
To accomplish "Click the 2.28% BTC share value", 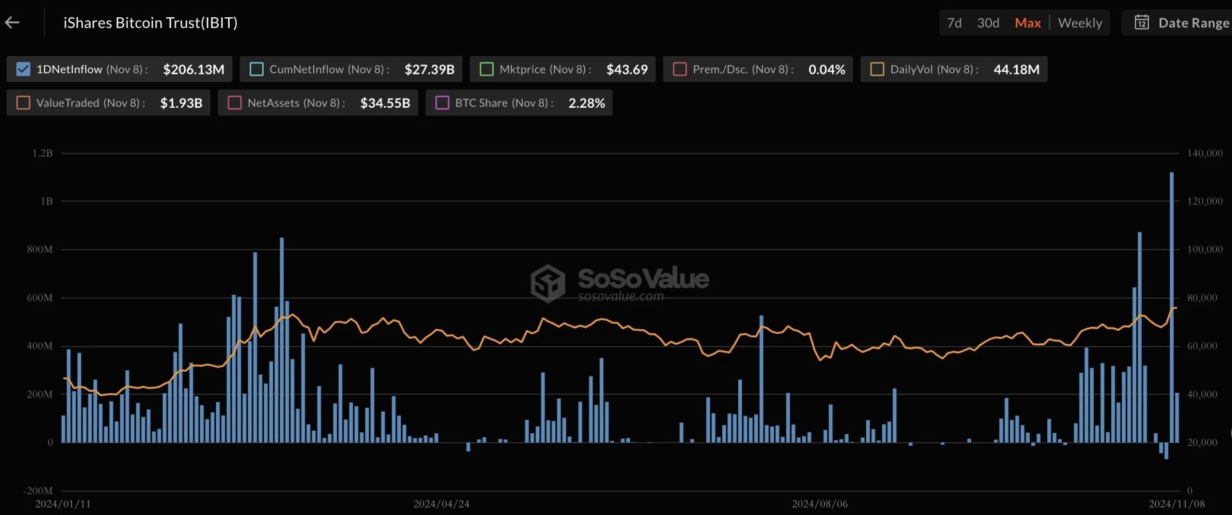I will coord(586,103).
